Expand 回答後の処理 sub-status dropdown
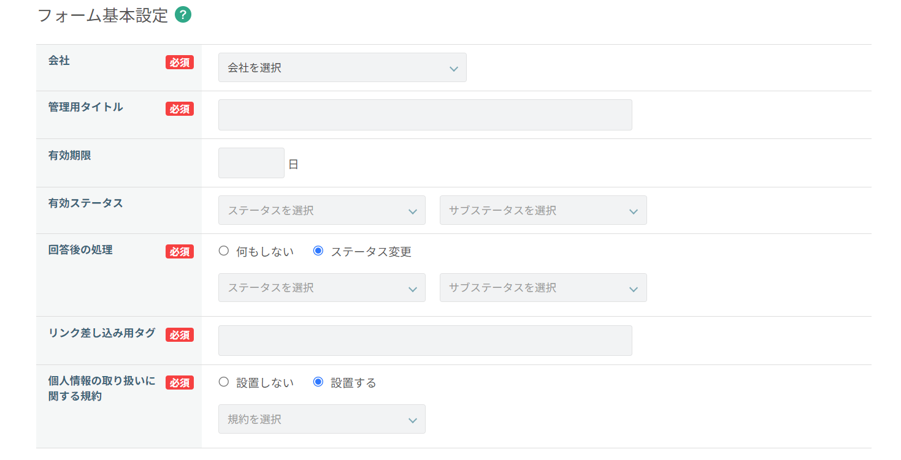Viewport: 901px width, 460px height. point(543,288)
